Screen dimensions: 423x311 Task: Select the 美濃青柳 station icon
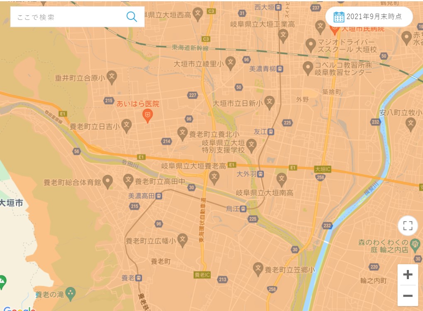tap(280, 69)
